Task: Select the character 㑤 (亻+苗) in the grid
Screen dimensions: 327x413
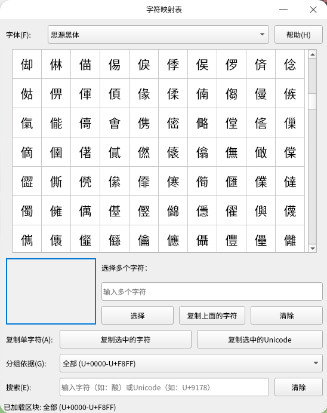Action: [85, 64]
